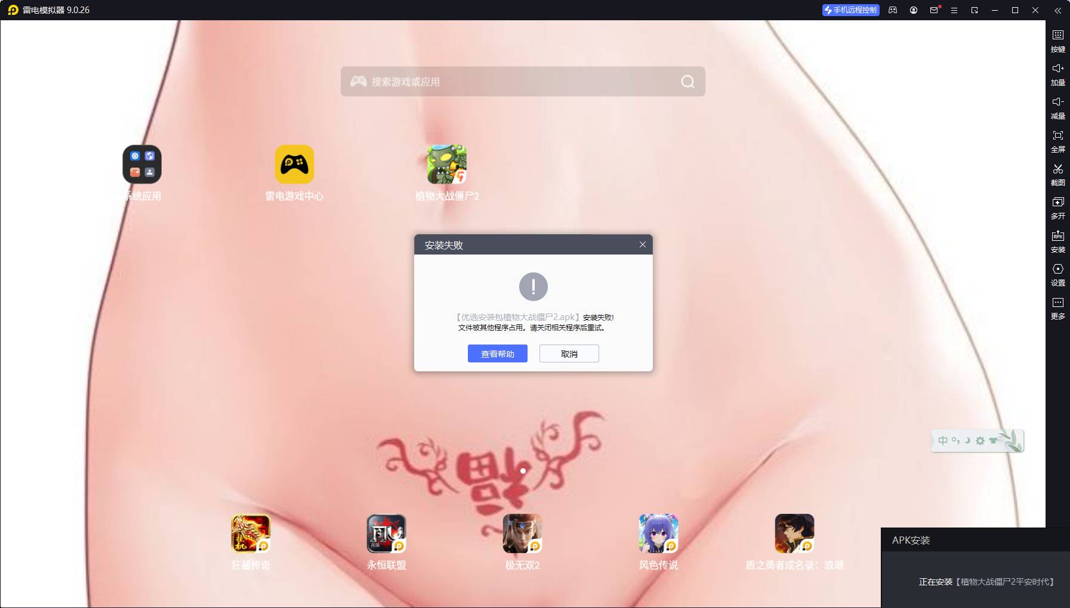Expand the 更多 sidebar options
This screenshot has height=608, width=1070.
click(1057, 308)
